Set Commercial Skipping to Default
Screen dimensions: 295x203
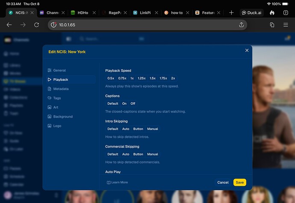(x=113, y=154)
